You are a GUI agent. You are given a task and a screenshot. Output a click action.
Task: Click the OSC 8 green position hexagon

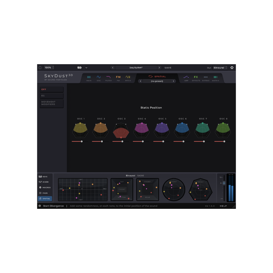223,130
